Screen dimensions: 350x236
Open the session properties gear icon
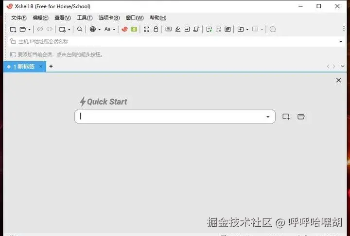click(x=62, y=30)
